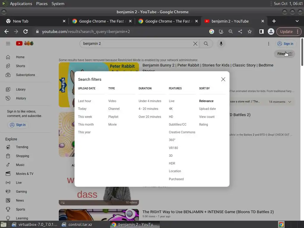Open the YouTube hamburger guide menu
This screenshot has width=304, height=228.
coord(8,43)
